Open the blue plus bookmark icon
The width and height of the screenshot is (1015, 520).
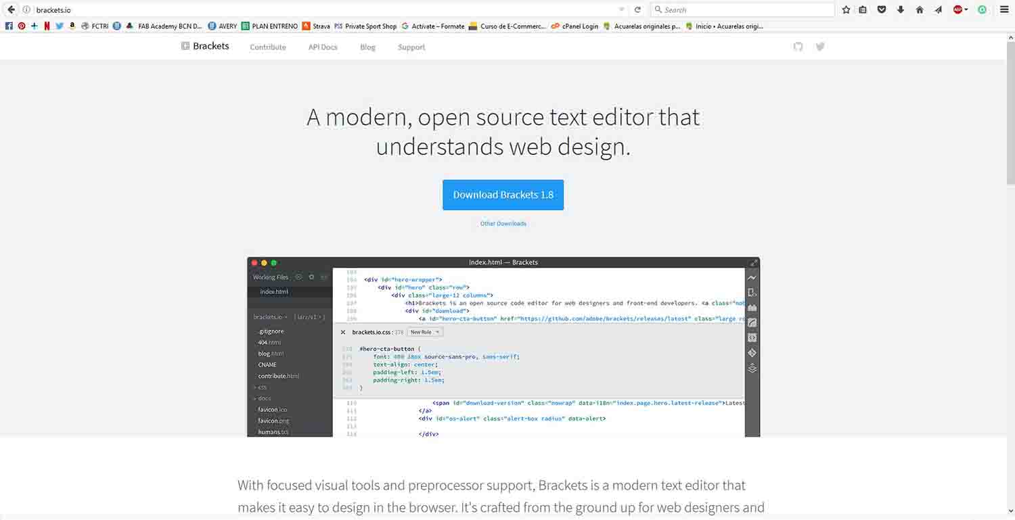point(35,26)
